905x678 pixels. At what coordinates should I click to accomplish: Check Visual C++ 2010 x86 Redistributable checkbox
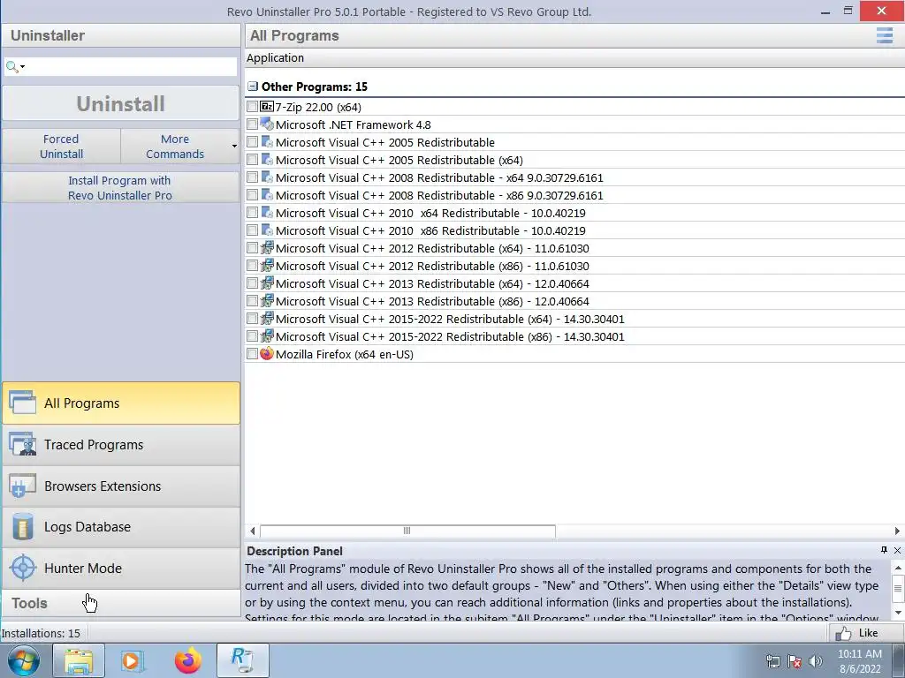252,230
